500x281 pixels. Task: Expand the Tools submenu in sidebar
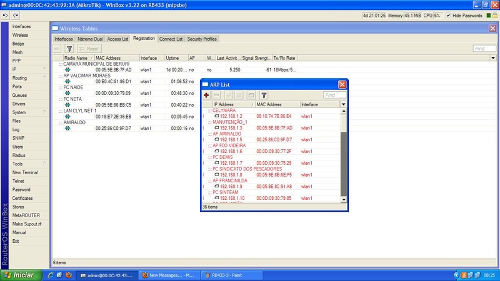click(29, 164)
